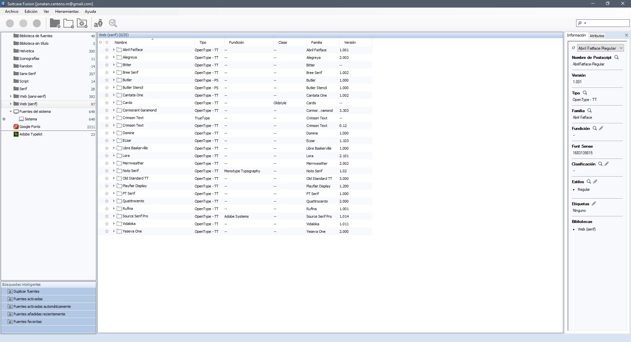Click the magnifier next to Clasificación
This screenshot has height=342, width=631.
[600, 164]
